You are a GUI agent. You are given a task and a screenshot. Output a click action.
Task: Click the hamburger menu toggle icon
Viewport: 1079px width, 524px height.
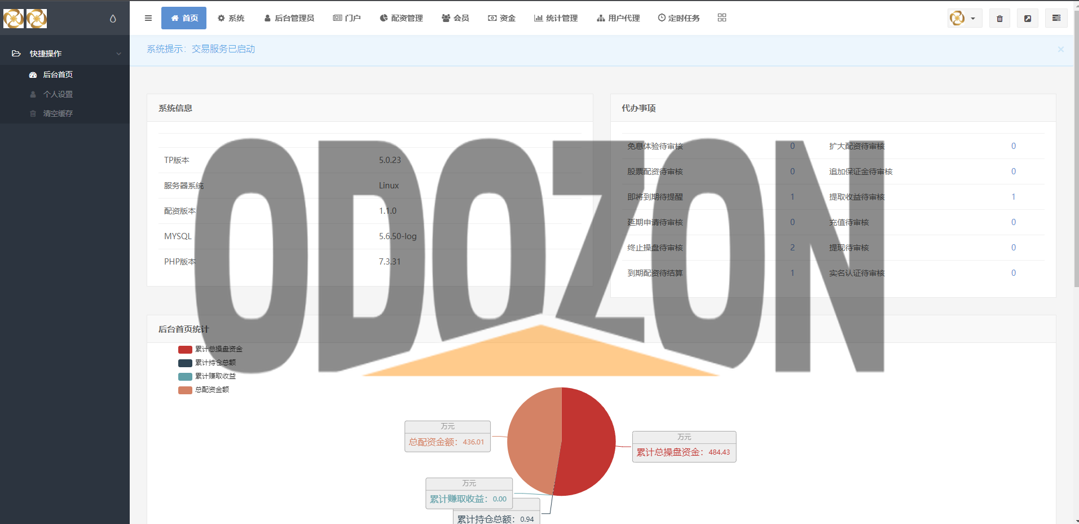(148, 18)
